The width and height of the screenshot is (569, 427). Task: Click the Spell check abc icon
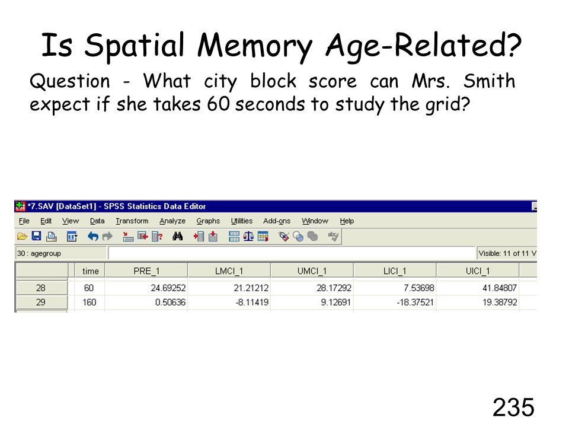[333, 237]
